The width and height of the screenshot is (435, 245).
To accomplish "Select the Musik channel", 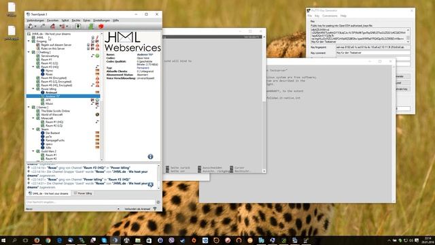I will click(49, 103).
